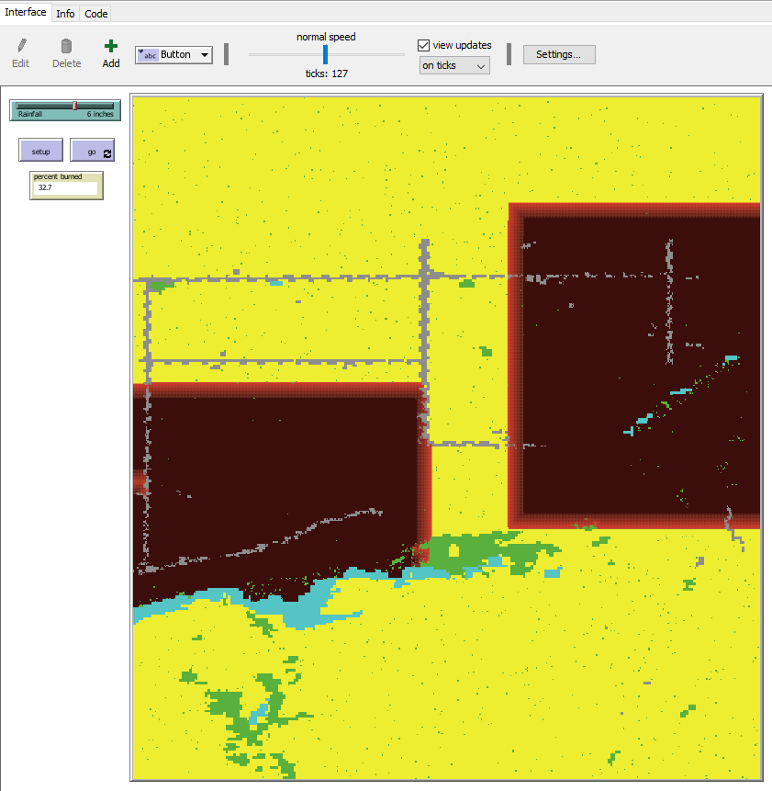772x791 pixels.
Task: Select the Edit pencil icon
Action: coord(20,48)
